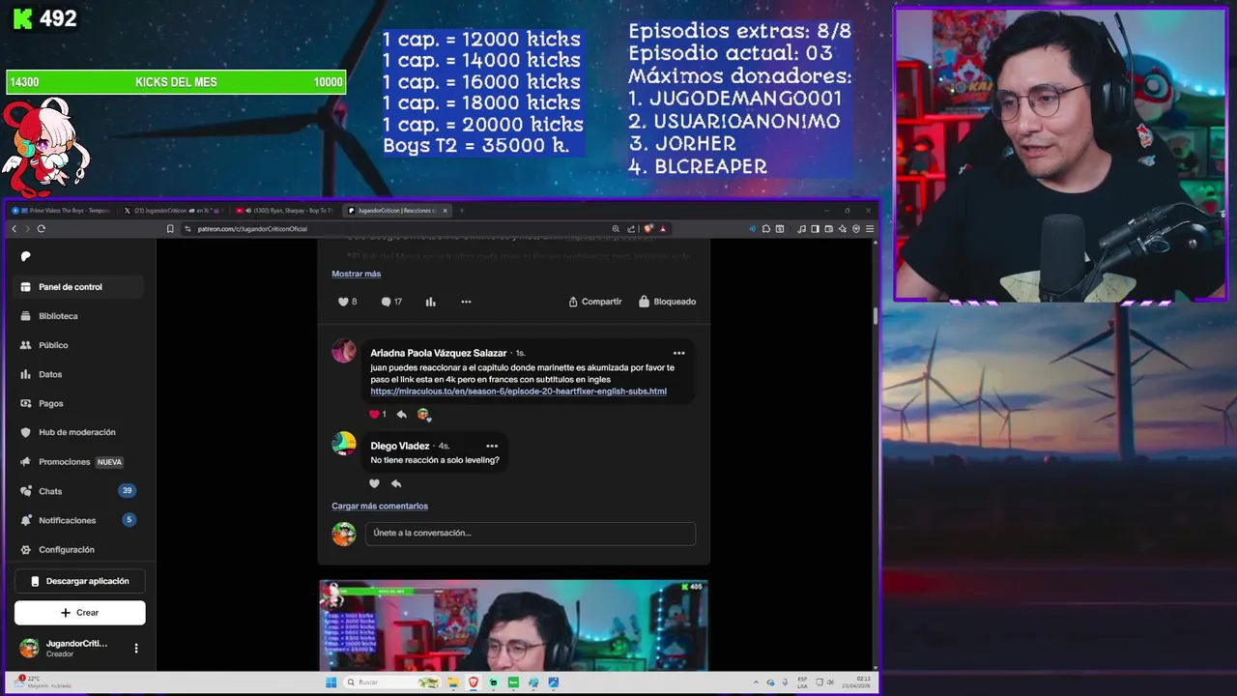Click JugandorCriti creator profile avatar
Screen dimensions: 1237x696
click(30, 649)
